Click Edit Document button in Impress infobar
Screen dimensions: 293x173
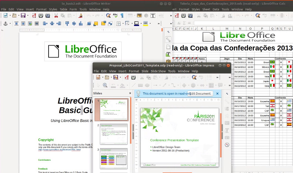coord(200,94)
